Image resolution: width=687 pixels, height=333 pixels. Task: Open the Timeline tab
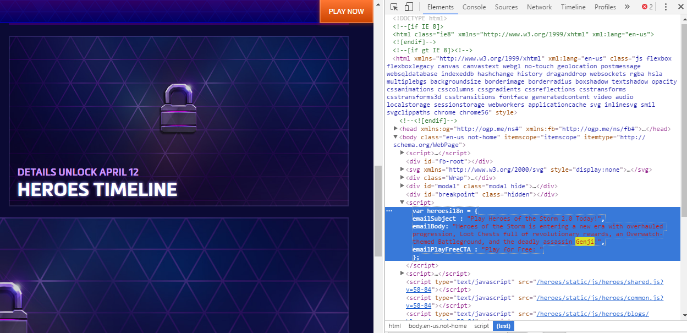[x=573, y=7]
